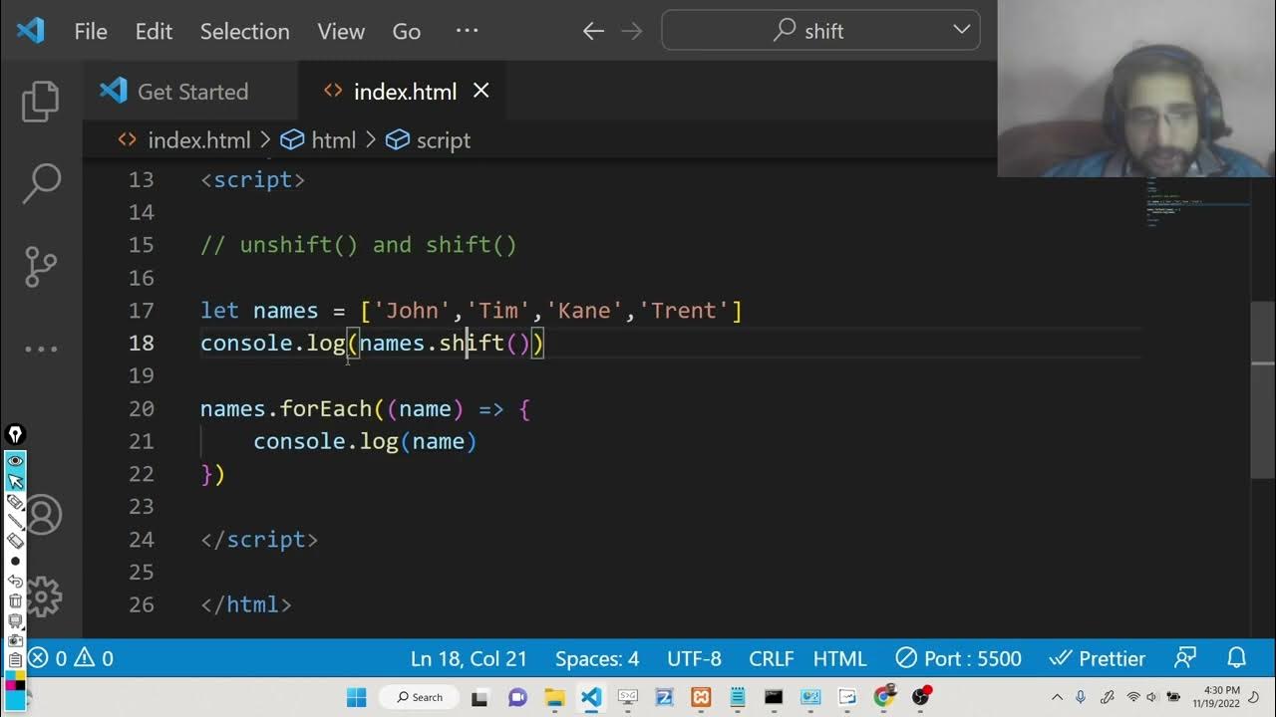Open the color palette in annotation toolbar
The height and width of the screenshot is (717, 1276).
point(15,683)
